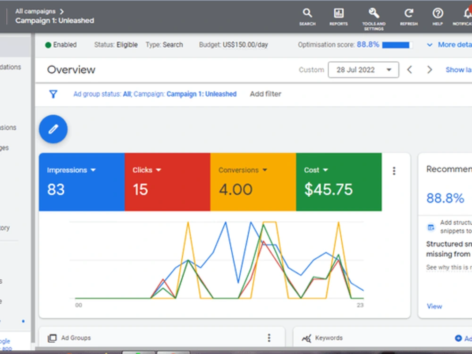Expand More details chevron

coord(430,45)
